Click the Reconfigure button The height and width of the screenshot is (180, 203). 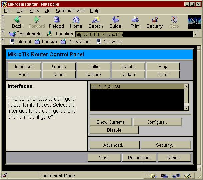coord(139,158)
